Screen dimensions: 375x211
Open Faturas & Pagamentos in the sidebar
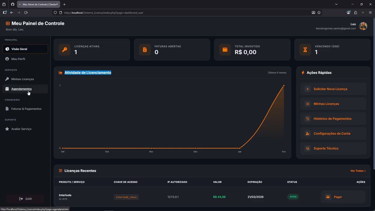[x=25, y=109]
